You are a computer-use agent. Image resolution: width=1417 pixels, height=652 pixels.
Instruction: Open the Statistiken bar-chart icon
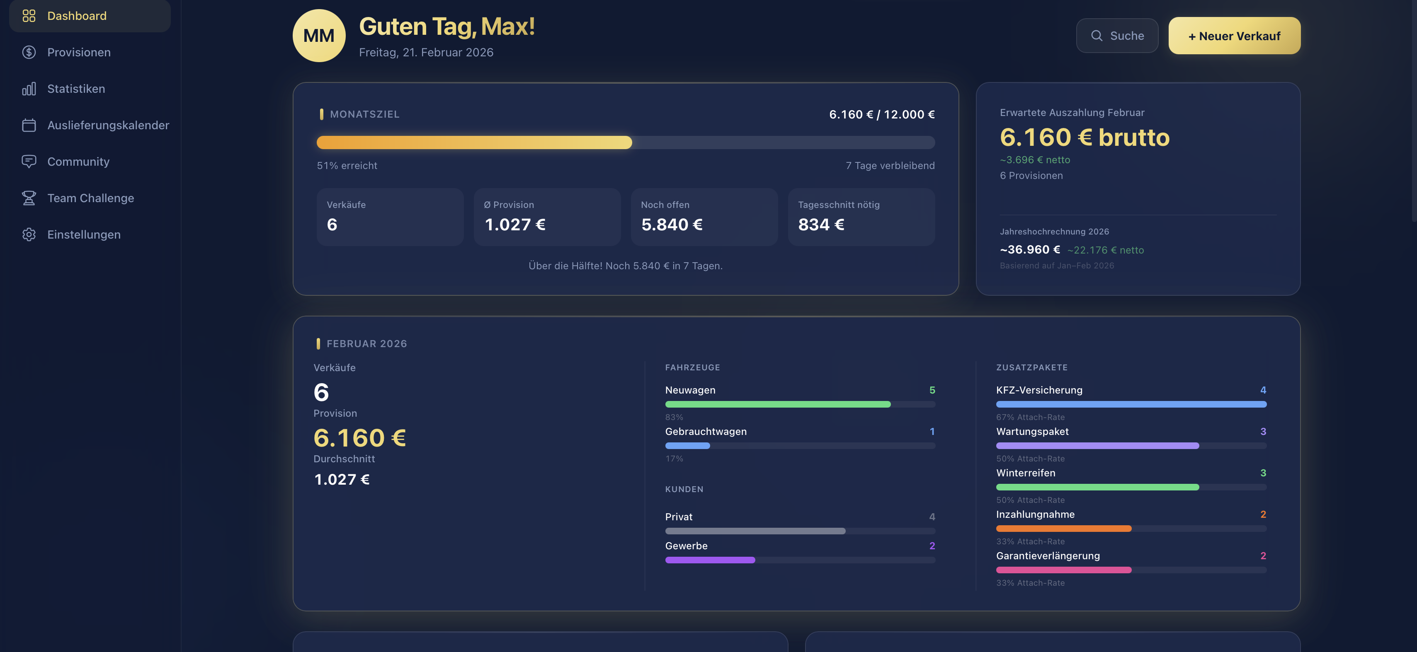coord(29,89)
